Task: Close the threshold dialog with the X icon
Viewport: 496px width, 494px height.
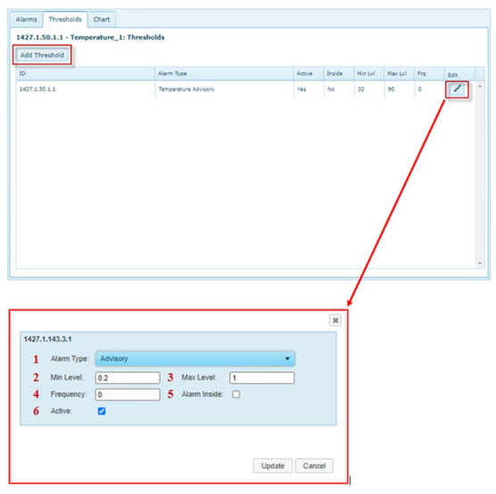Action: (x=335, y=321)
